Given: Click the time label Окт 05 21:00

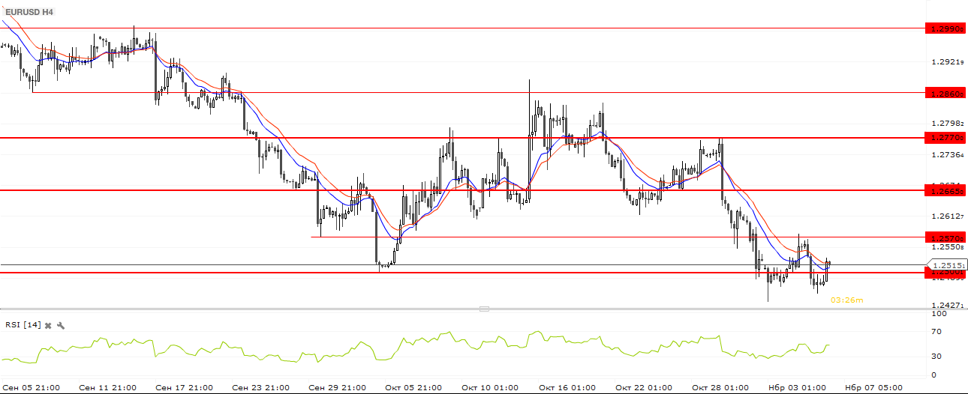Looking at the screenshot, I should (413, 388).
